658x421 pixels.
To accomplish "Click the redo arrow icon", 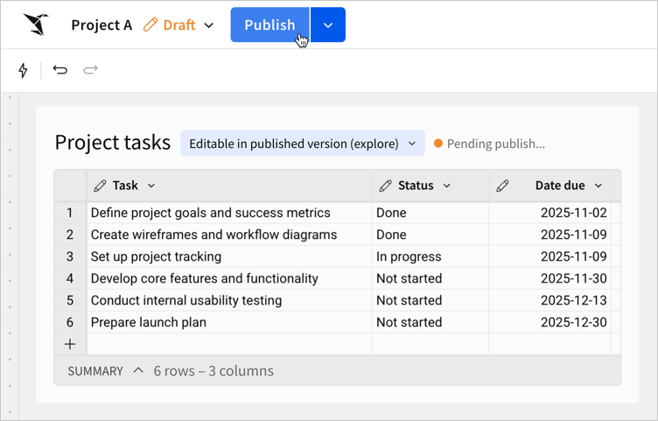I will (90, 70).
